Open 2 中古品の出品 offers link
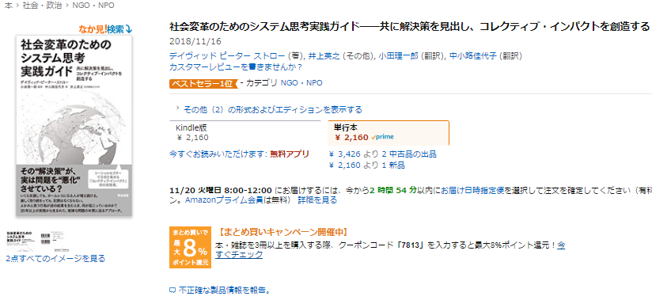This screenshot has width=652, height=304. click(409, 154)
